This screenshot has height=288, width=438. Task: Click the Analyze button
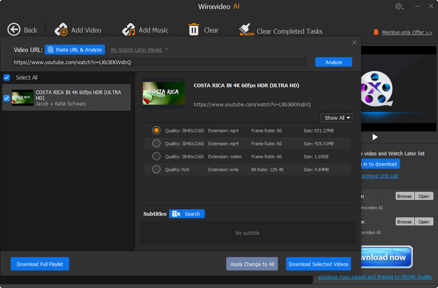click(334, 62)
